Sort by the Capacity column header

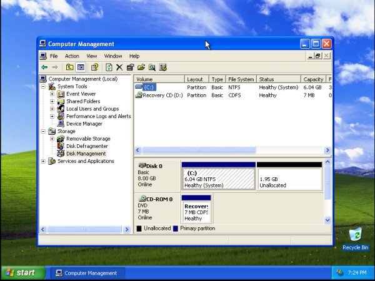coord(313,79)
